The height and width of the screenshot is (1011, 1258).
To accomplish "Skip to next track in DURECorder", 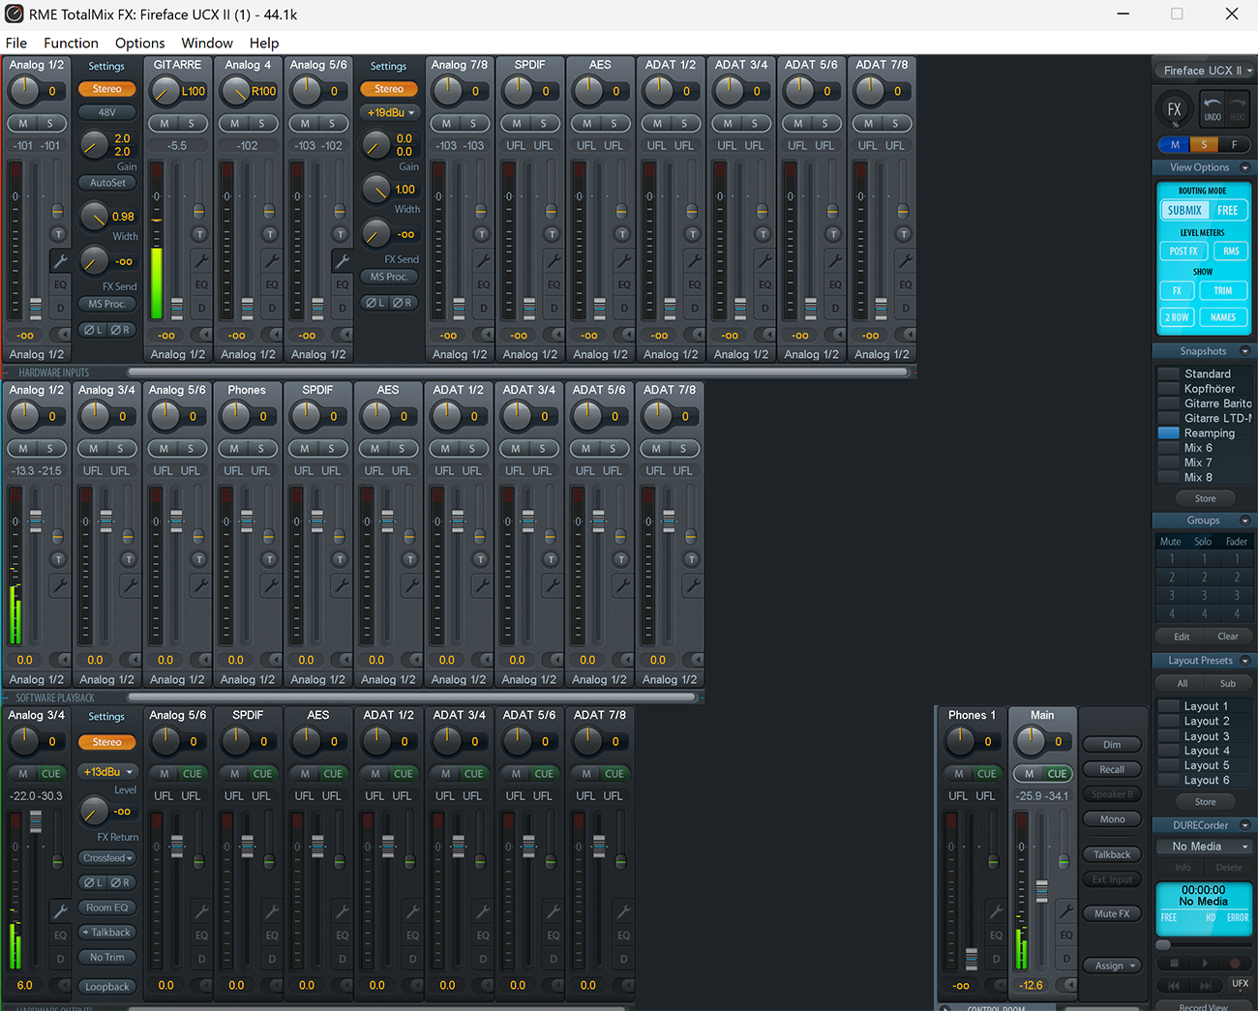I will click(x=1205, y=986).
